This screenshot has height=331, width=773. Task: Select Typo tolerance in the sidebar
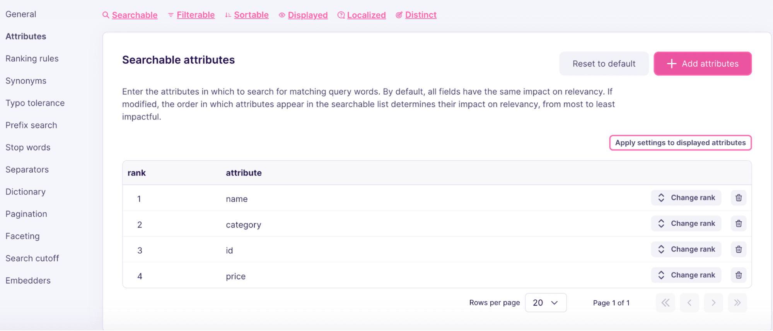click(x=35, y=103)
